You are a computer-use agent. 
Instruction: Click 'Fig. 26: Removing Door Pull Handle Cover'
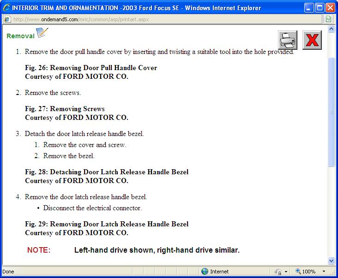91,68
